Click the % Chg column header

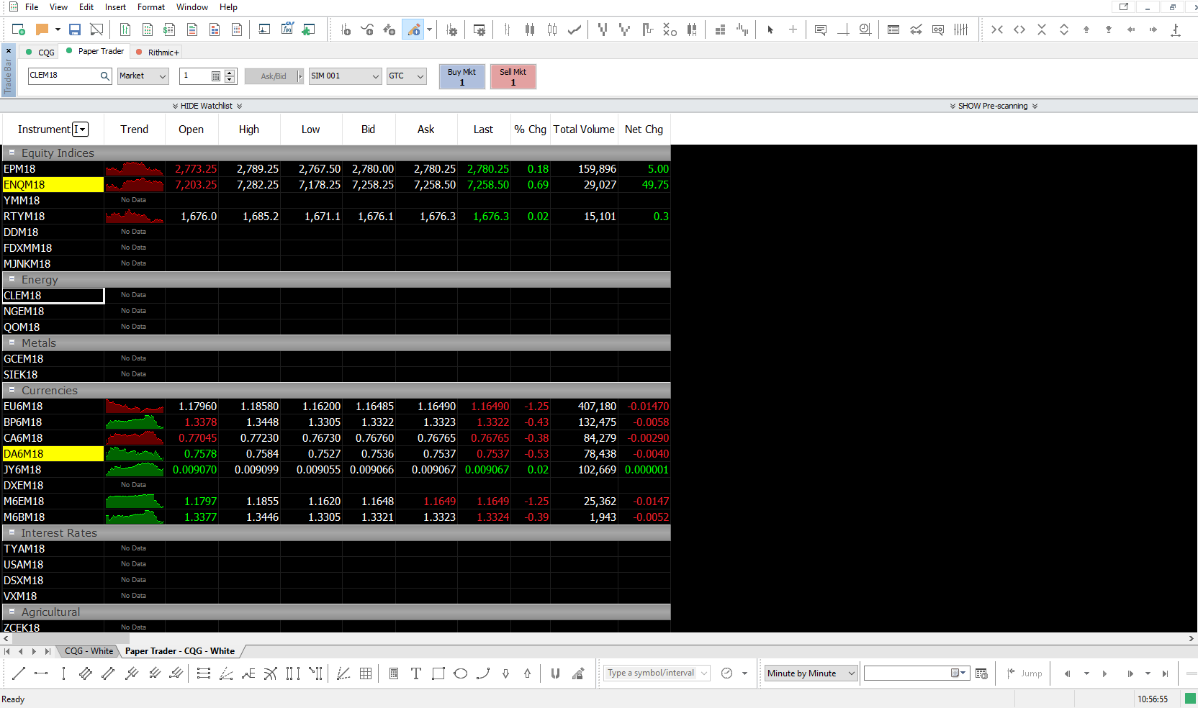(530, 130)
